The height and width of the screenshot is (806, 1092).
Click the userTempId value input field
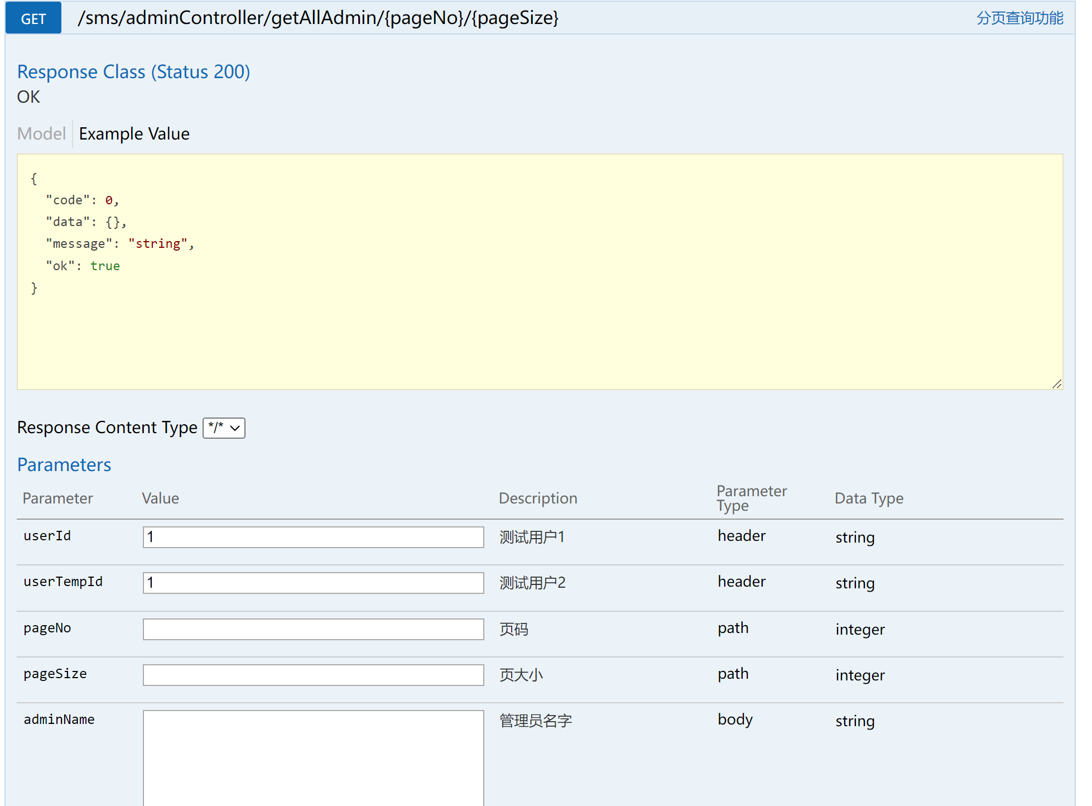[x=314, y=583]
